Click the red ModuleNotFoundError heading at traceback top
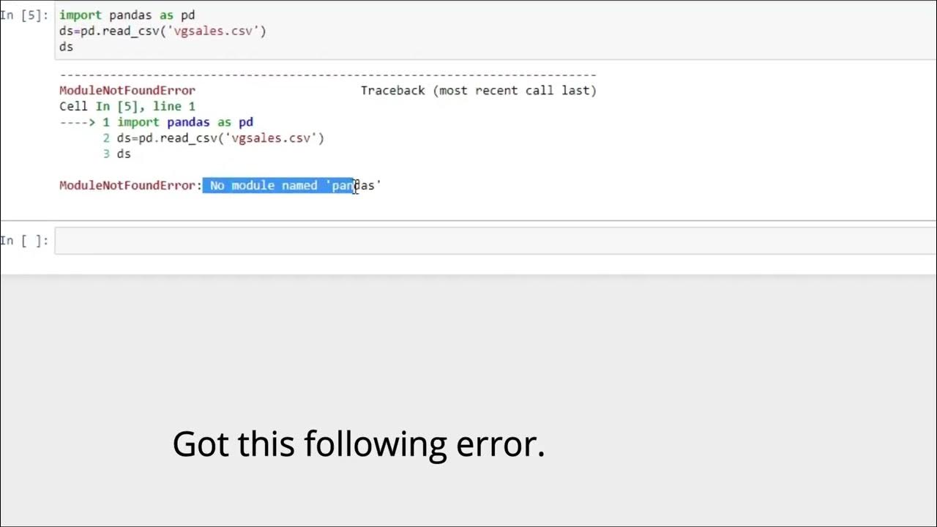937x527 pixels. 127,91
